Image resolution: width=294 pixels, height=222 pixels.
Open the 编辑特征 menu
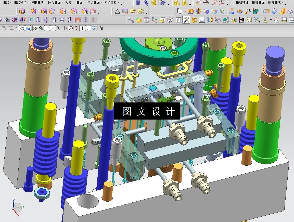[244, 2]
